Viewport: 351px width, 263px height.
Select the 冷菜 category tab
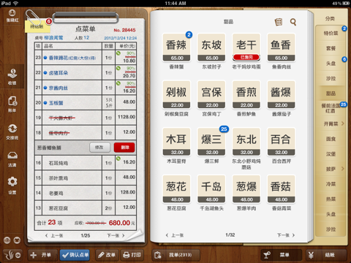point(331,184)
